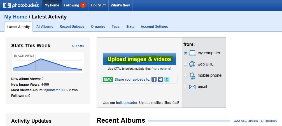Select the email radio button

pyautogui.click(x=185, y=87)
